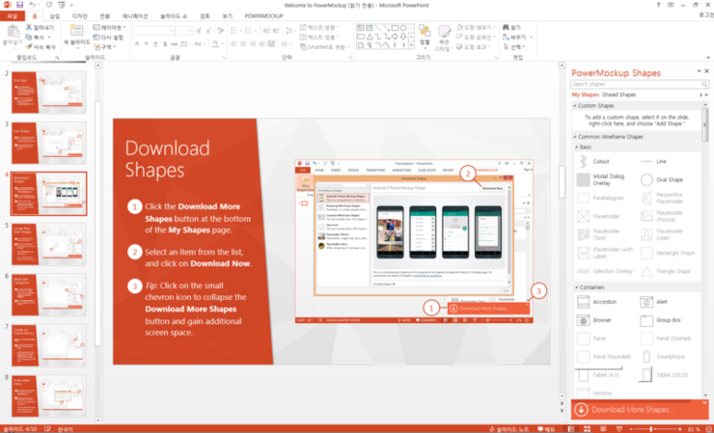Switch to Shared Shapes tab
This screenshot has height=433, width=714.
618,95
